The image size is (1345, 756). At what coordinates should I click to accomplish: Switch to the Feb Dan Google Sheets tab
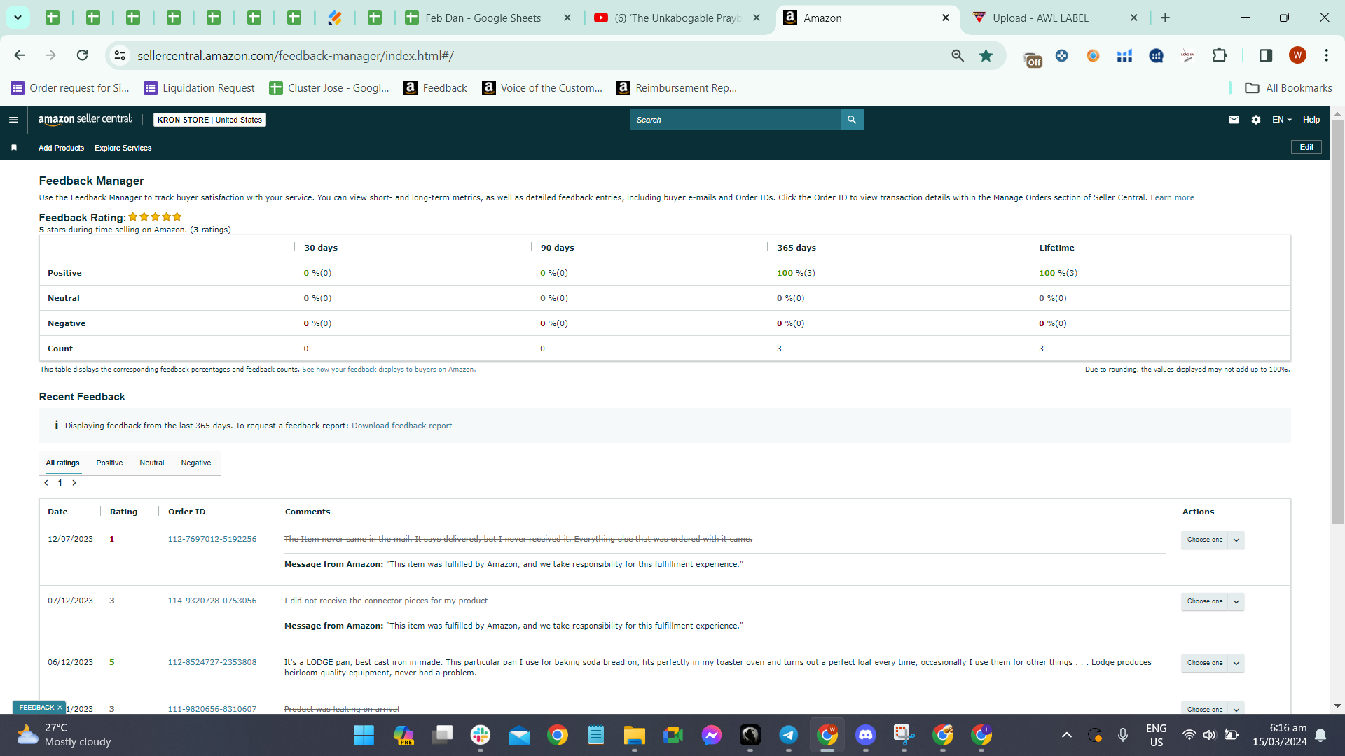click(x=483, y=17)
